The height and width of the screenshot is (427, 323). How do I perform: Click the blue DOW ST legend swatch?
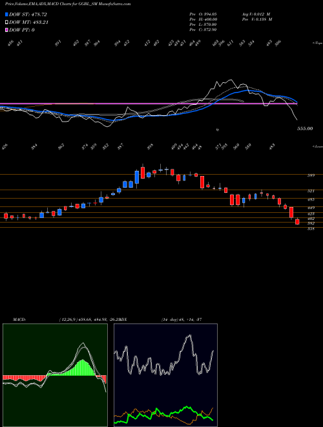[x=7, y=14]
